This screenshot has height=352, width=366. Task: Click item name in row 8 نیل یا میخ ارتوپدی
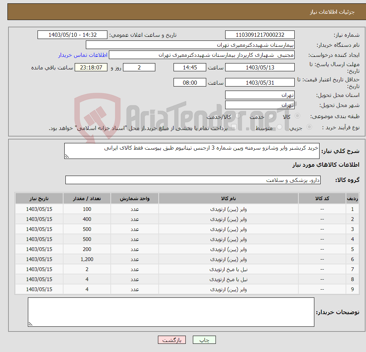(x=228, y=280)
